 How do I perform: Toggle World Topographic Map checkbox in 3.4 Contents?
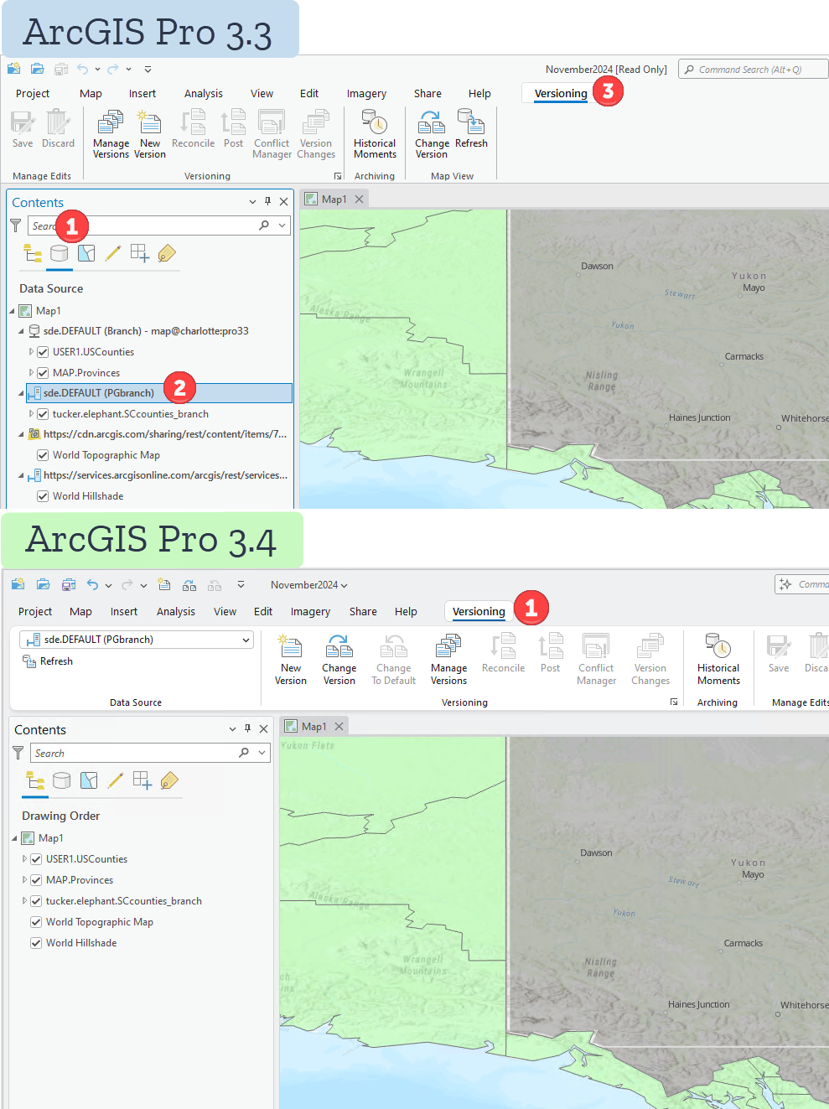(x=36, y=922)
